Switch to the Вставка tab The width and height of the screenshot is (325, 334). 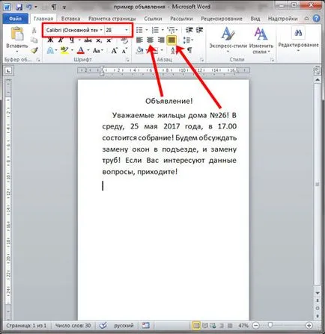pyautogui.click(x=70, y=19)
